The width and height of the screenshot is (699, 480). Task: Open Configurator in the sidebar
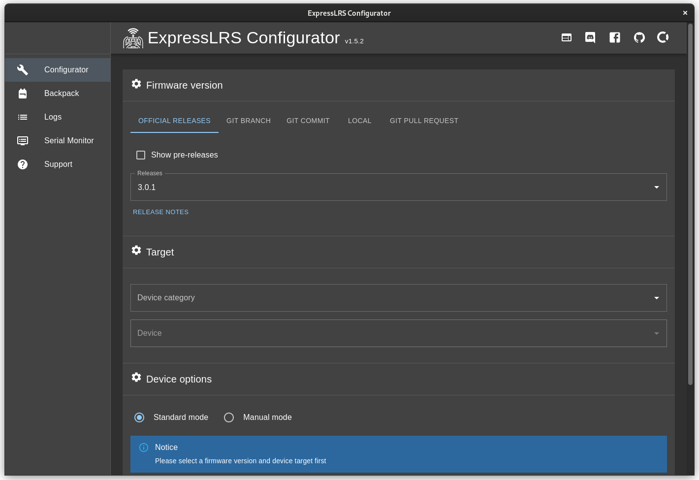pos(58,70)
